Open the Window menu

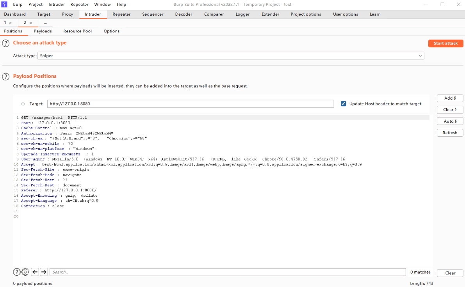[103, 4]
